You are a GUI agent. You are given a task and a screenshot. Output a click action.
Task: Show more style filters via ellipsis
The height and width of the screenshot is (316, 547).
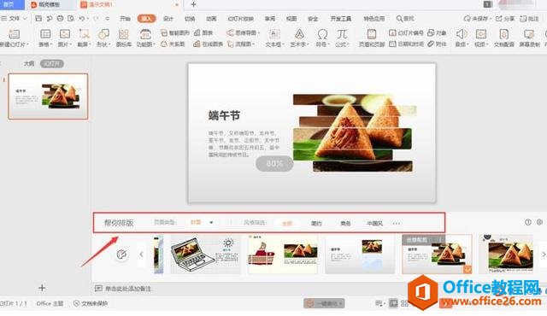(x=397, y=223)
